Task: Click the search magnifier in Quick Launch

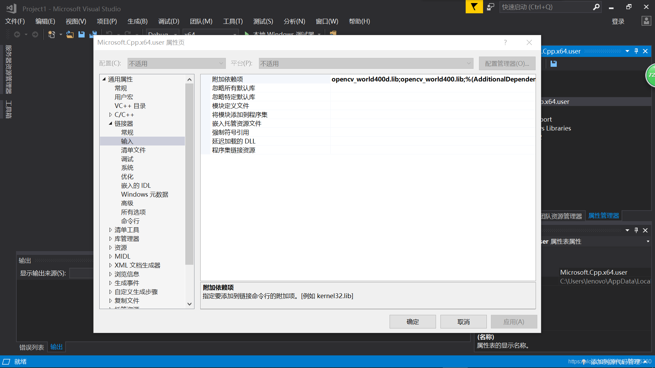Action: 596,7
